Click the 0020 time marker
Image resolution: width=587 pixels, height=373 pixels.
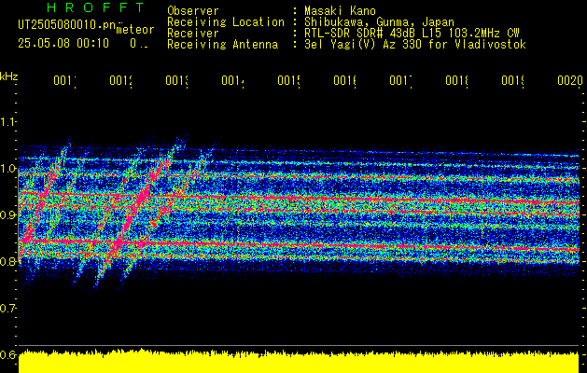point(570,80)
